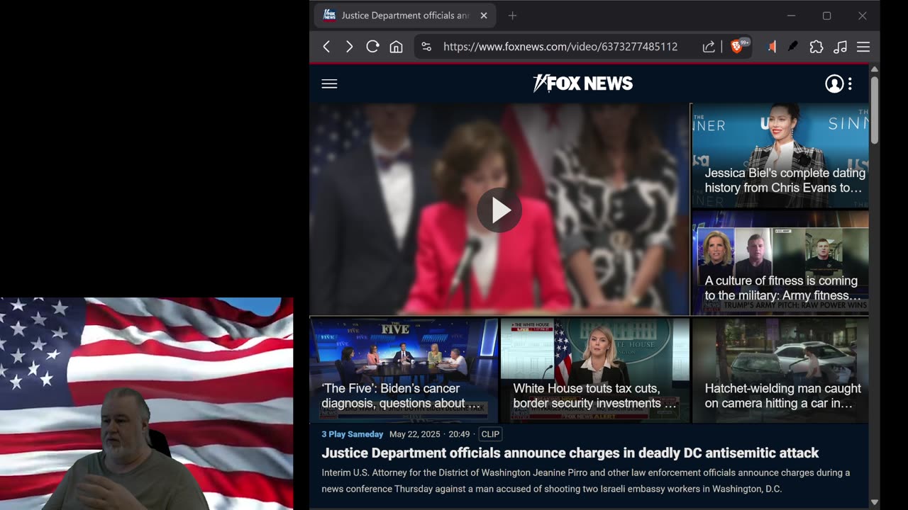Click the Interim U.S. Attorney description text

pyautogui.click(x=585, y=481)
